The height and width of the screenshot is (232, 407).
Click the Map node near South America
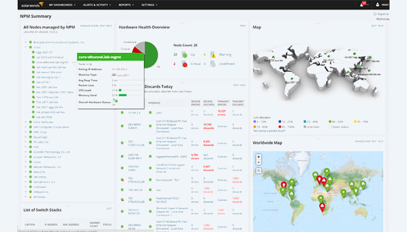point(292,79)
